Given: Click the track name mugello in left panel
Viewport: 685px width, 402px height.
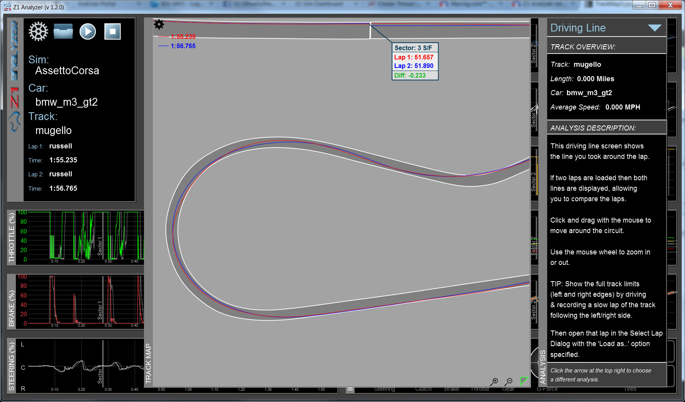Looking at the screenshot, I should tap(54, 131).
